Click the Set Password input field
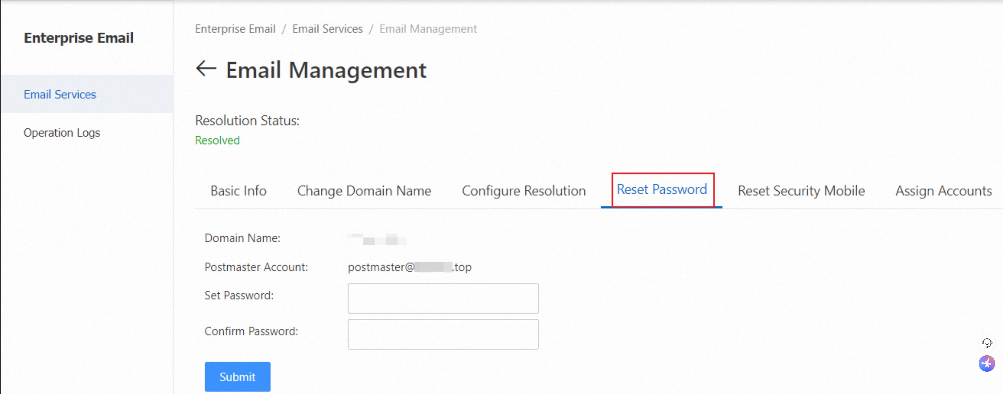This screenshot has width=1003, height=394. [443, 298]
